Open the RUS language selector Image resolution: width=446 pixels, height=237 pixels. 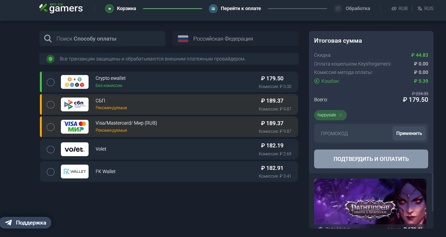[425, 8]
